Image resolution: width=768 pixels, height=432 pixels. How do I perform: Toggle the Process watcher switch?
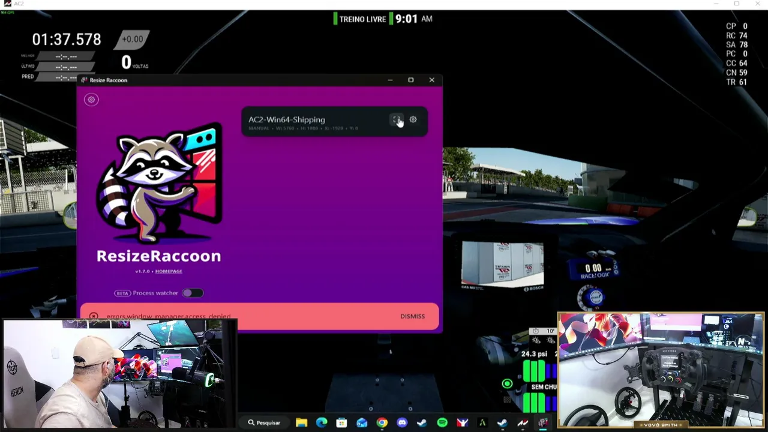193,293
